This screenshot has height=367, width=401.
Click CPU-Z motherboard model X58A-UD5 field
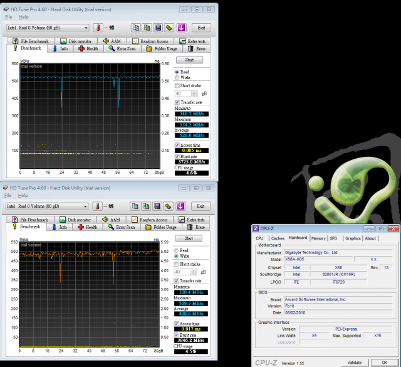[318, 259]
